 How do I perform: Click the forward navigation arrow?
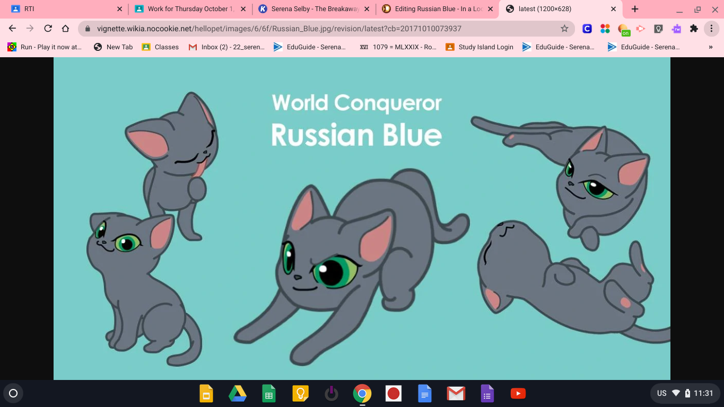(30, 29)
